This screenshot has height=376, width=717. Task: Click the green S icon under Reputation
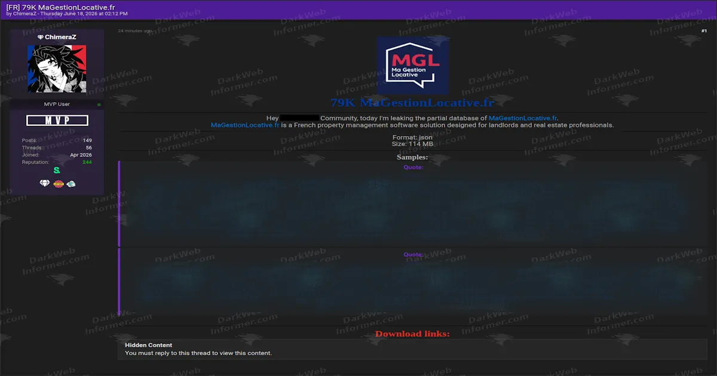pyautogui.click(x=57, y=170)
